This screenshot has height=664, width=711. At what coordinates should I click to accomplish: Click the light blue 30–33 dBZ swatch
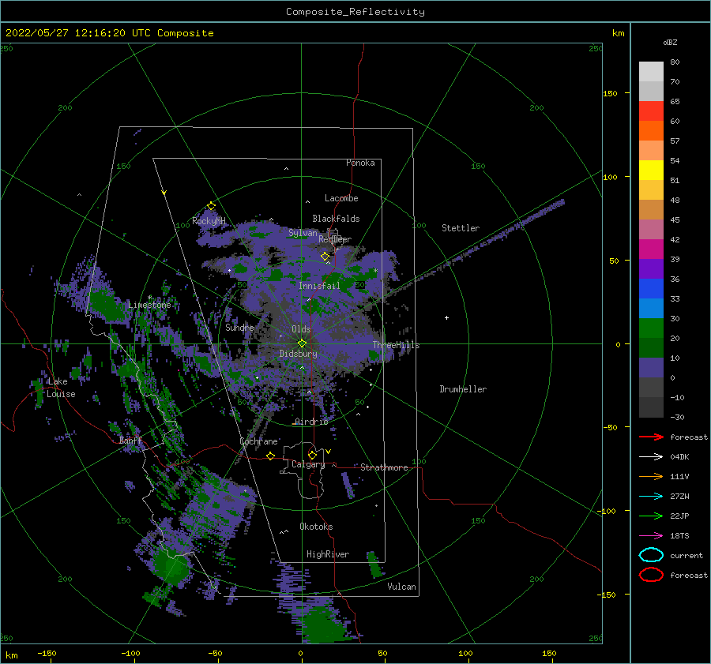point(651,308)
